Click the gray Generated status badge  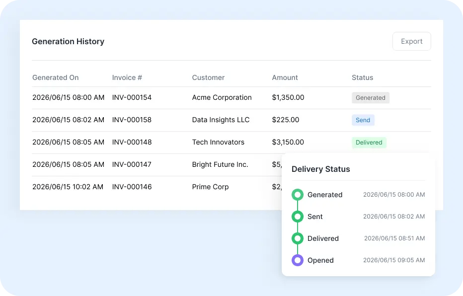[x=370, y=98]
